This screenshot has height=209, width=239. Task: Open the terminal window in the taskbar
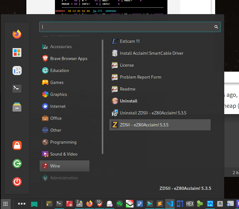click(x=59, y=204)
